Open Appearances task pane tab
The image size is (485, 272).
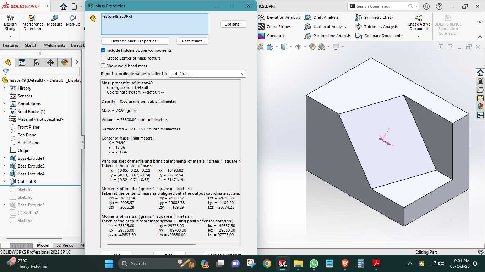click(480, 106)
